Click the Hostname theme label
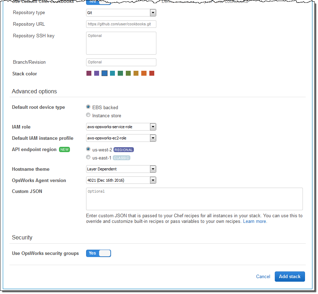This screenshot has width=318, height=294. (31, 169)
